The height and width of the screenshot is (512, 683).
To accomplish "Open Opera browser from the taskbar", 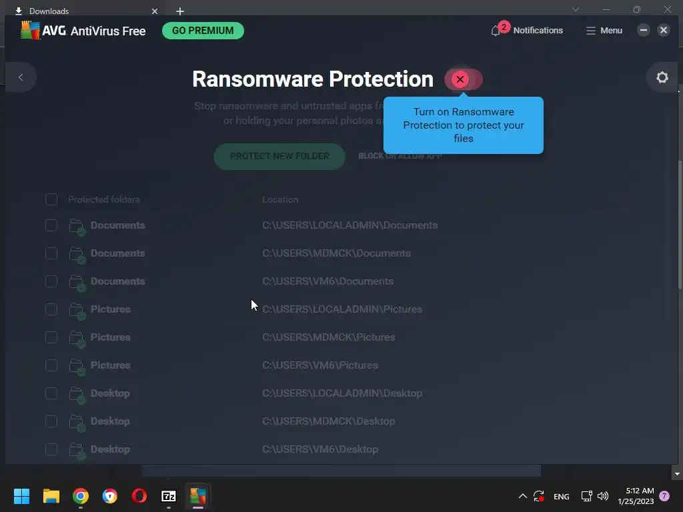I will click(x=139, y=496).
